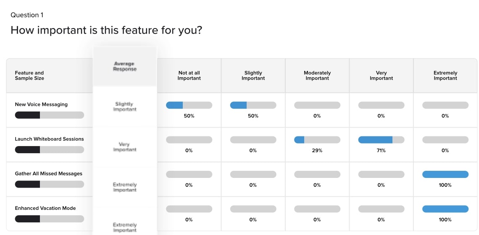Select the Average Response column header
Image resolution: width=479 pixels, height=235 pixels.
tap(125, 66)
